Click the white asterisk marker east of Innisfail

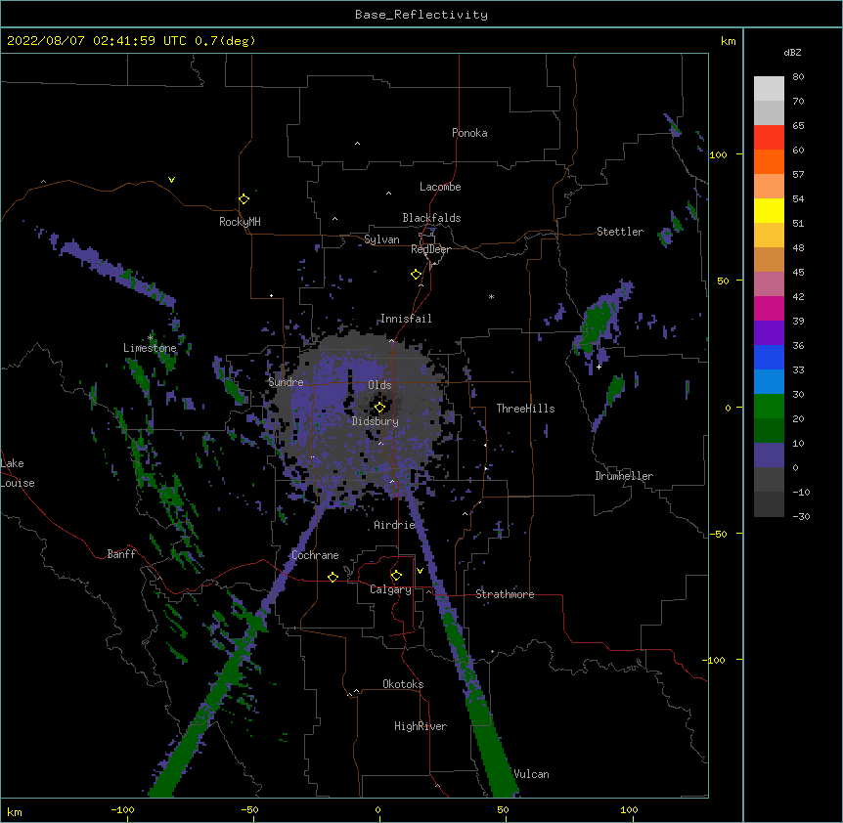pos(491,296)
